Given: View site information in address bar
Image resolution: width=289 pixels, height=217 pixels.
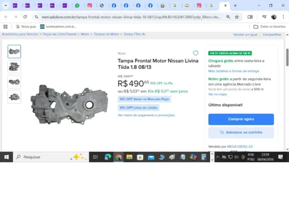Looking at the screenshot, I should 36,17.
